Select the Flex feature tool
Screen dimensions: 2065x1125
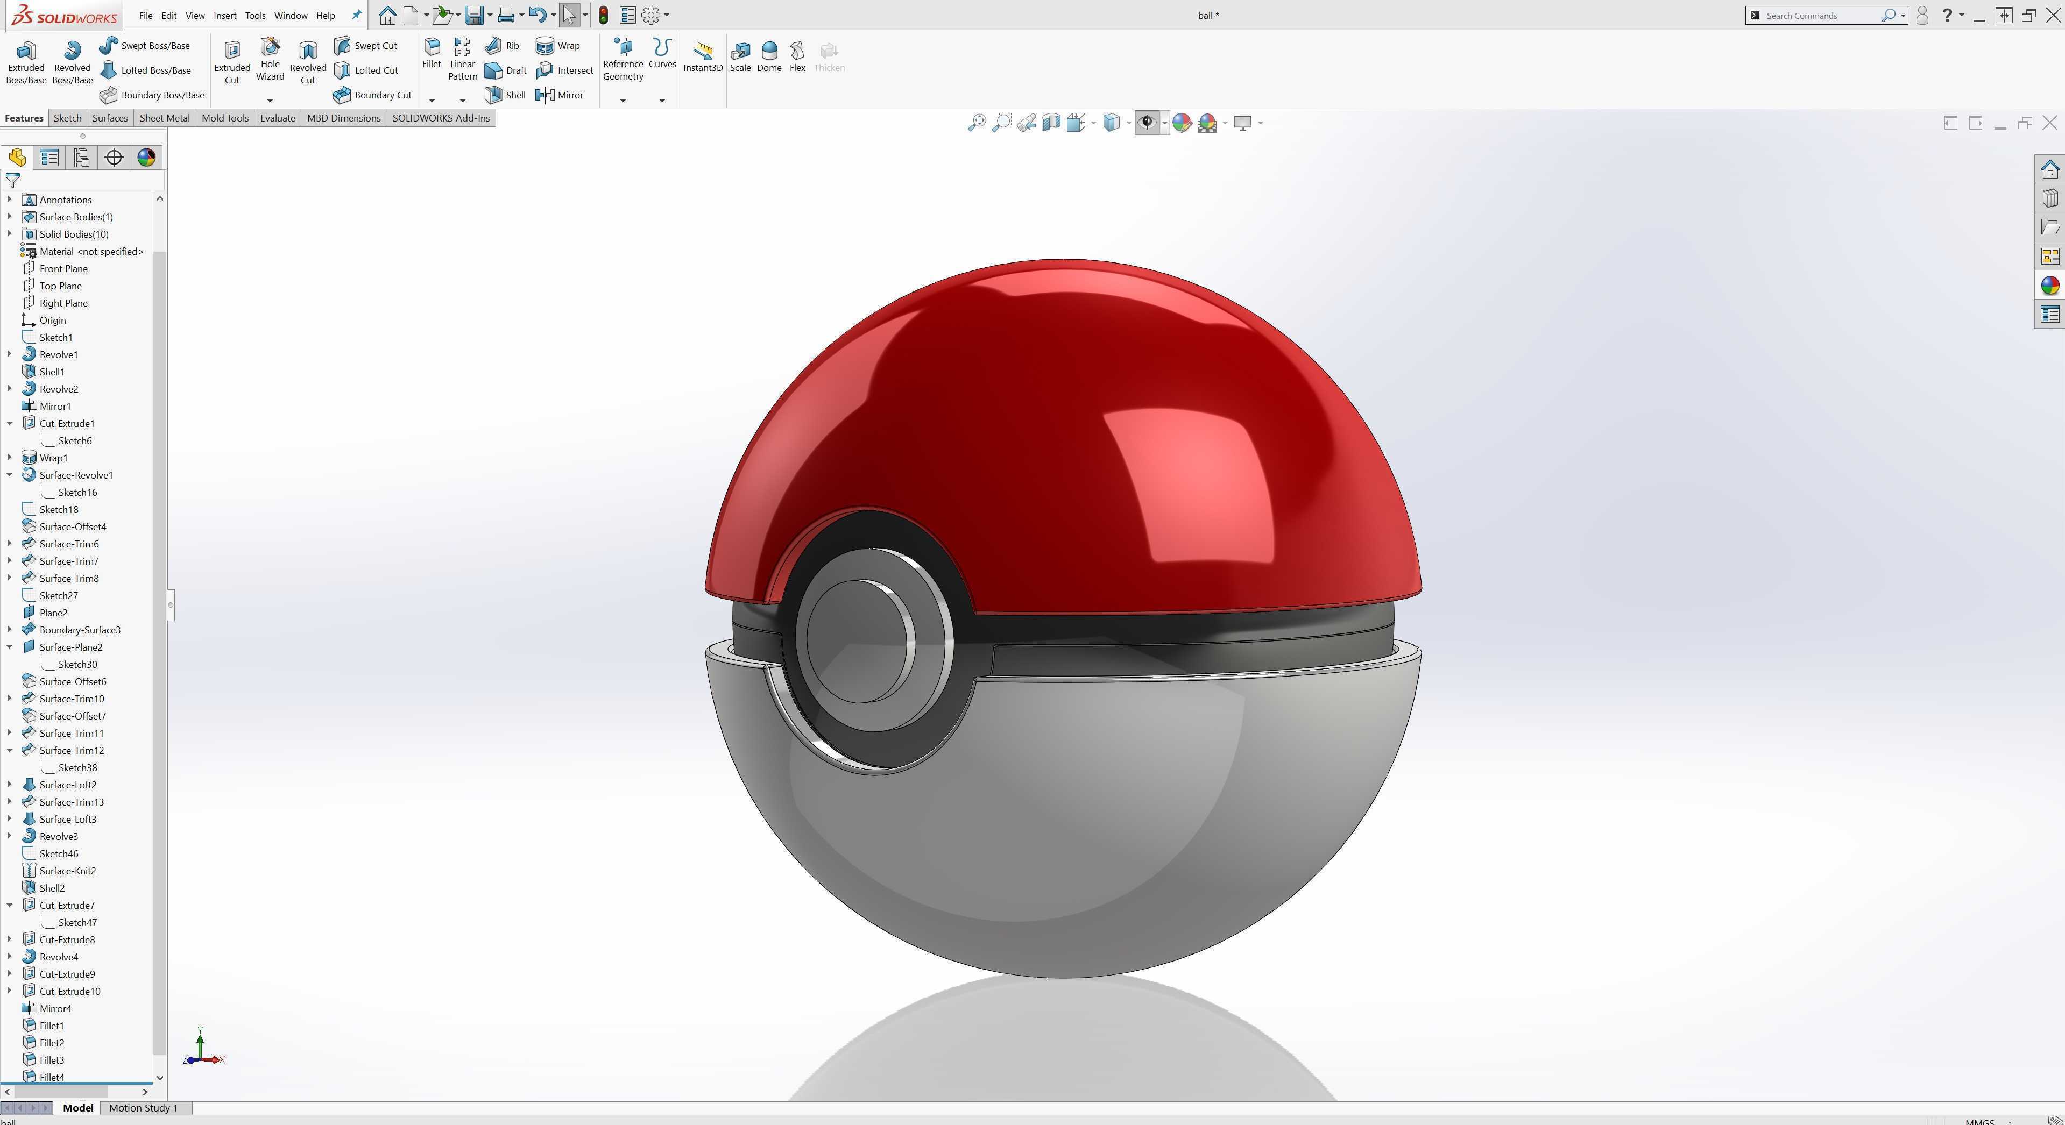(797, 57)
